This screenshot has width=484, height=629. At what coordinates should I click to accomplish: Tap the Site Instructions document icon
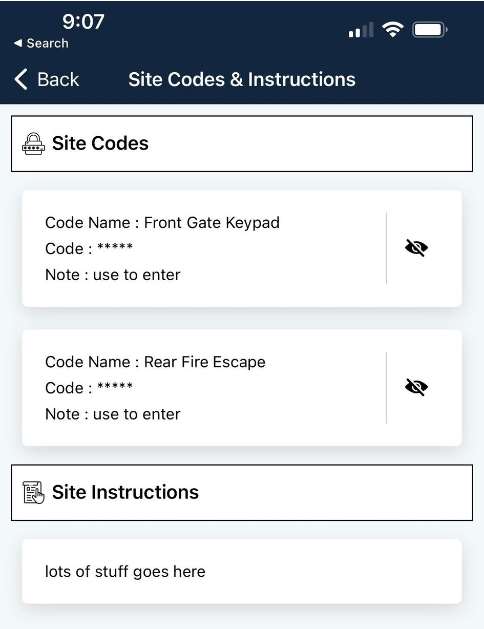33,492
